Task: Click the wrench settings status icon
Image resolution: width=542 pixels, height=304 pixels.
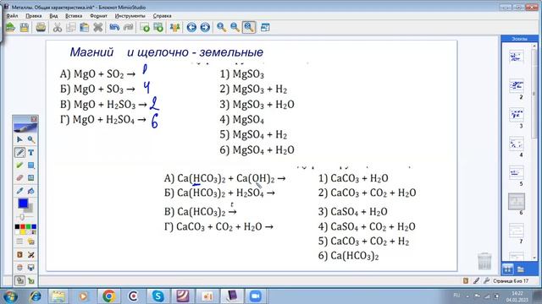Action: (x=486, y=281)
